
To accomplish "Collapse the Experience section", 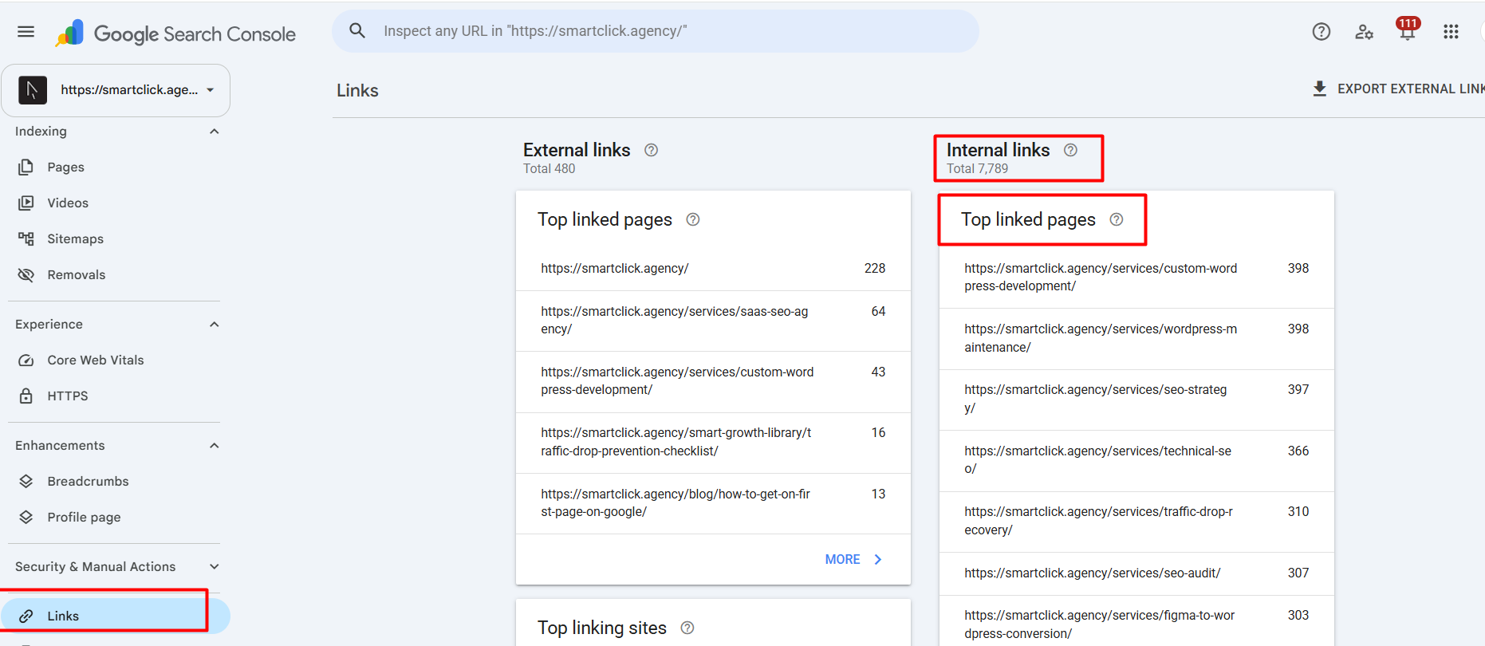I will [x=214, y=325].
